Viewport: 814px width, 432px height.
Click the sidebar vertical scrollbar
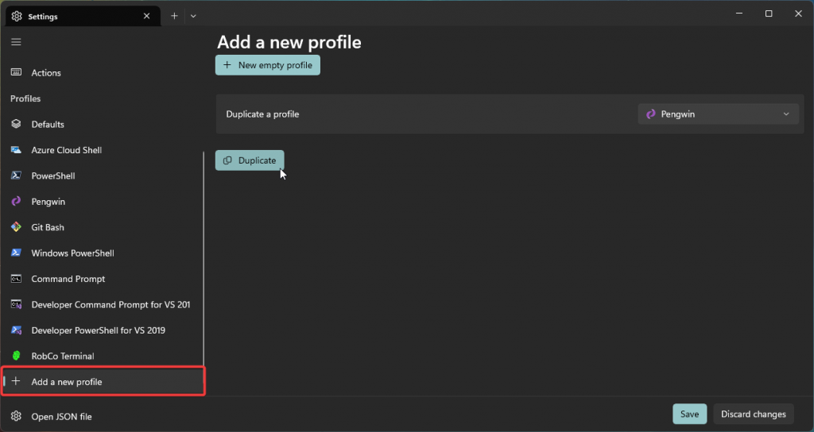pos(204,259)
